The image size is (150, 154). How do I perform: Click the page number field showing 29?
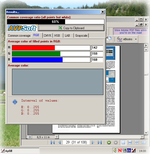tap(76, 142)
